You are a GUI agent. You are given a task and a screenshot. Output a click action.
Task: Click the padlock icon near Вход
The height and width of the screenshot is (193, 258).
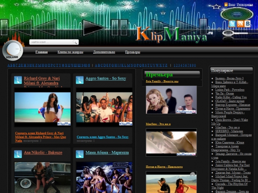(226, 4)
